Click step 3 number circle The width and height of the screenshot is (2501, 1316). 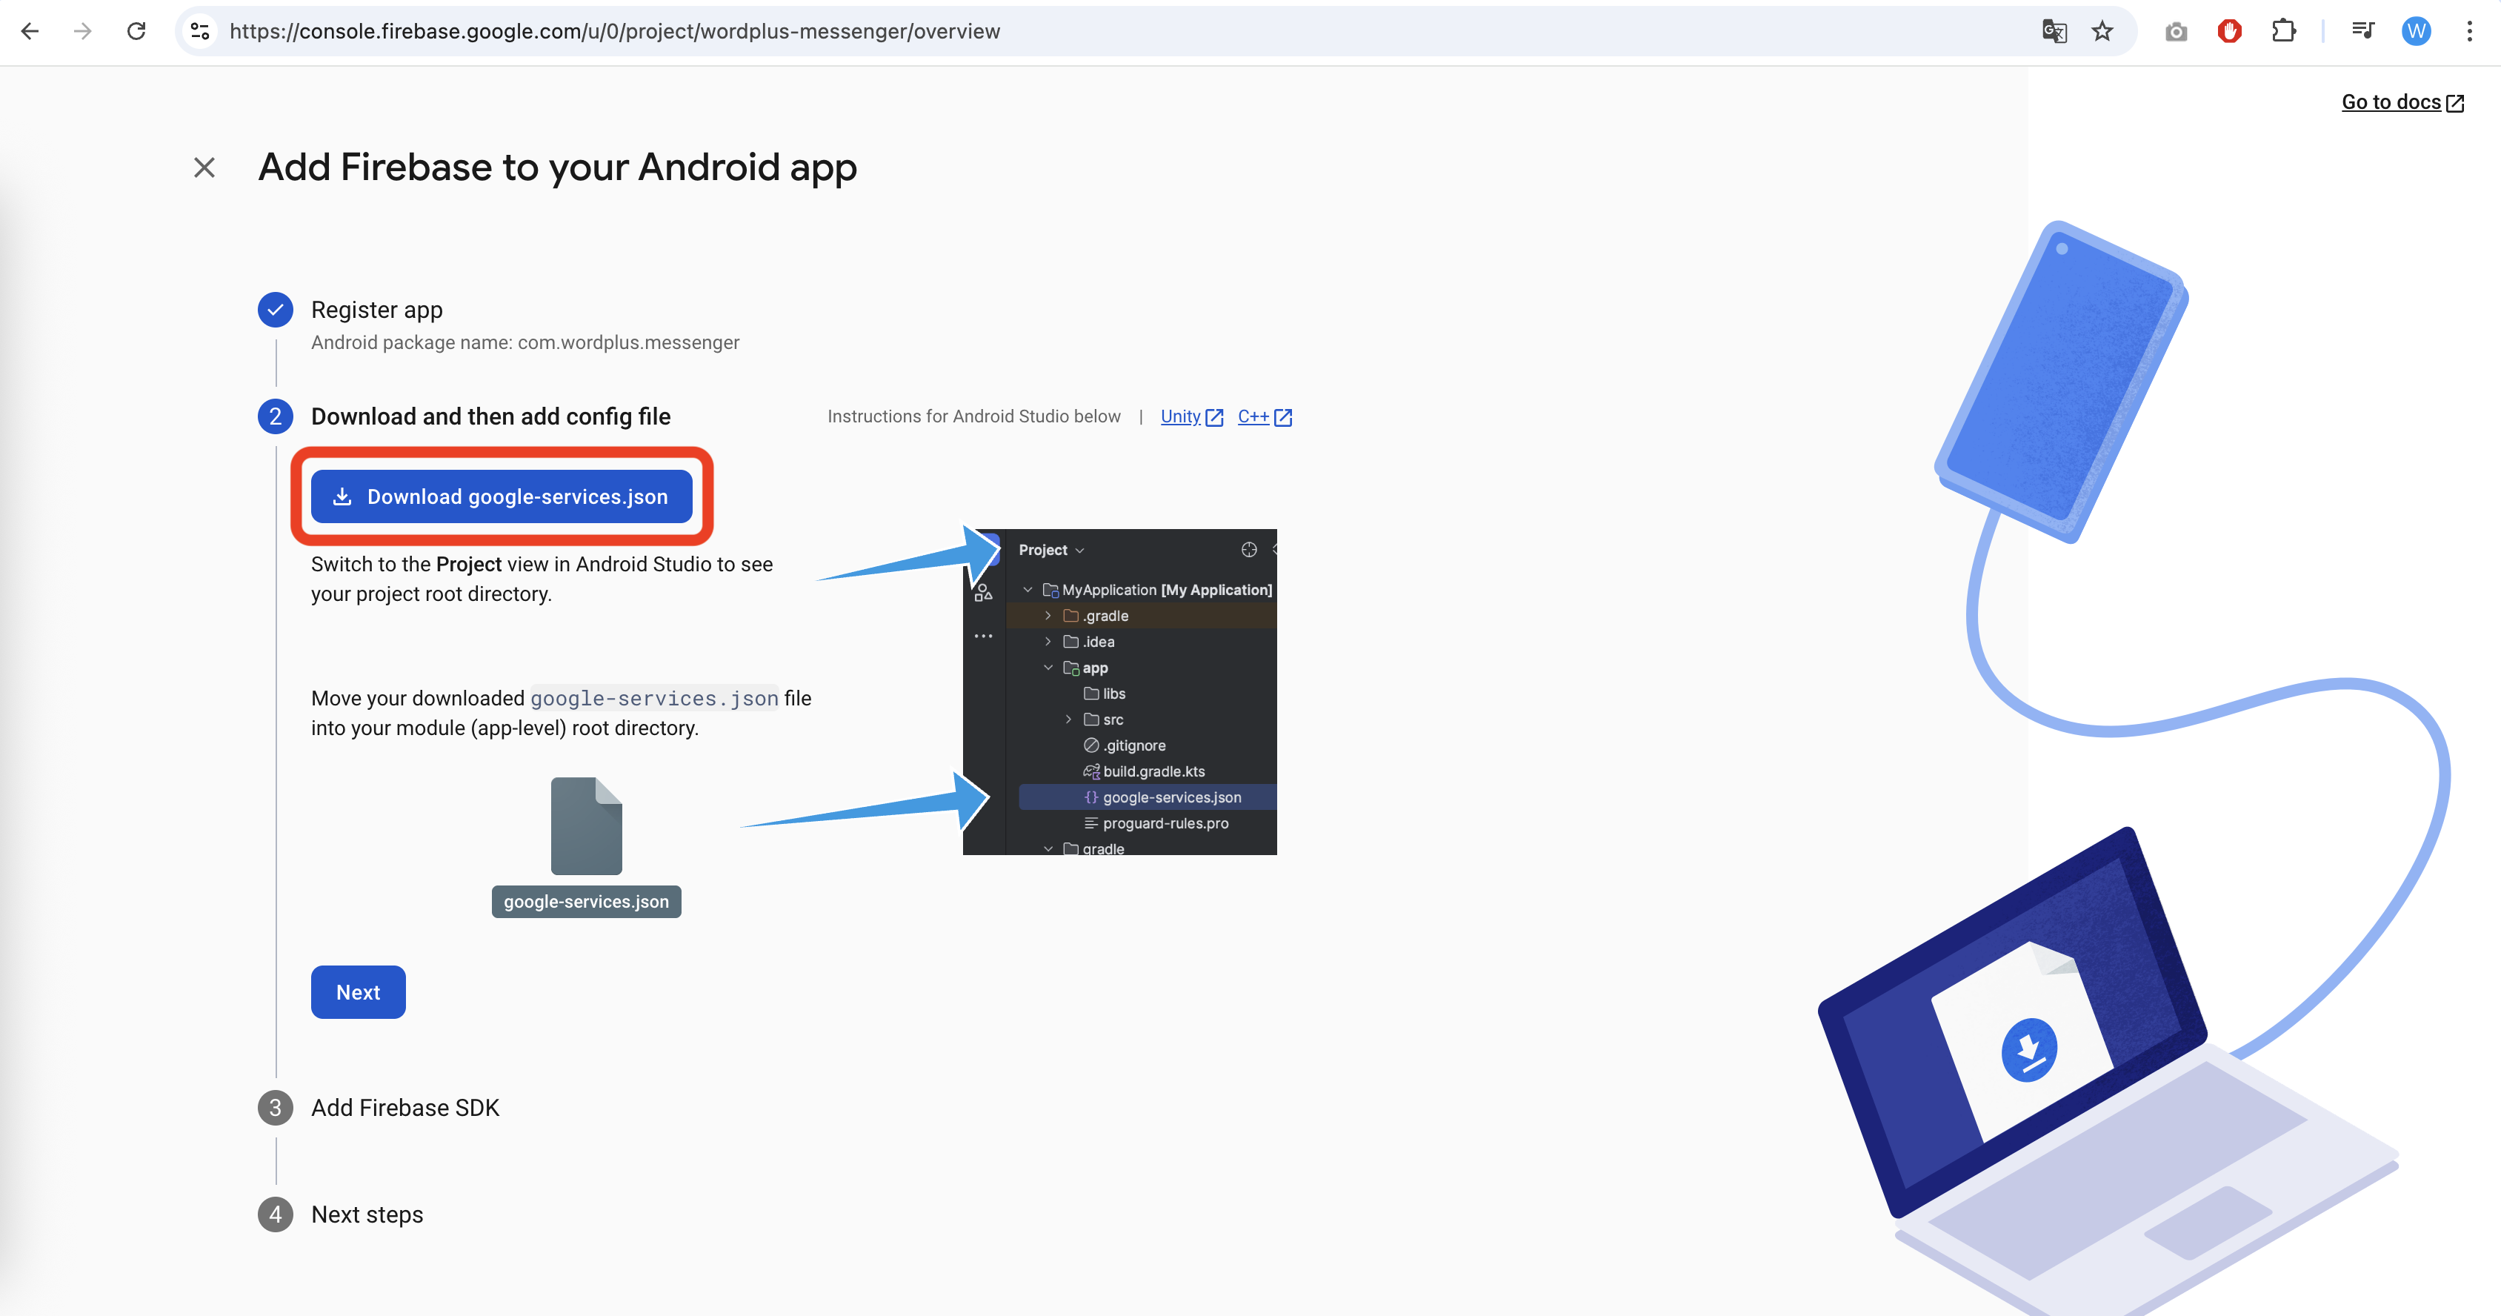click(276, 1109)
